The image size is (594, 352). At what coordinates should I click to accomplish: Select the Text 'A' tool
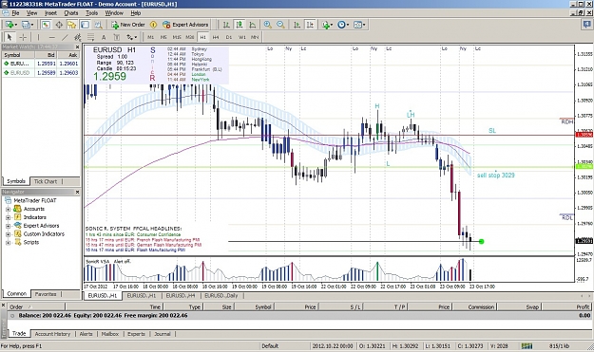coord(104,37)
